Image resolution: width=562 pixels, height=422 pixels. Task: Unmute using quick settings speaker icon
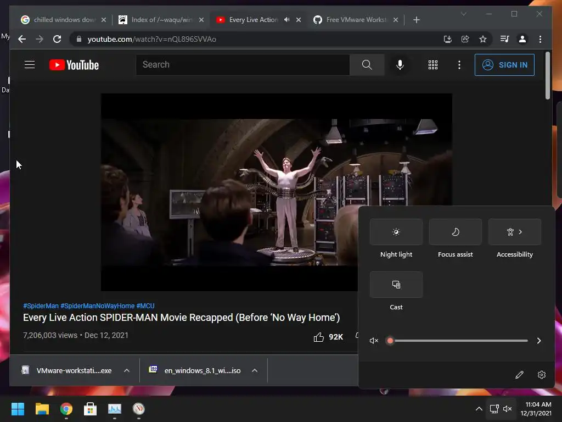(374, 341)
